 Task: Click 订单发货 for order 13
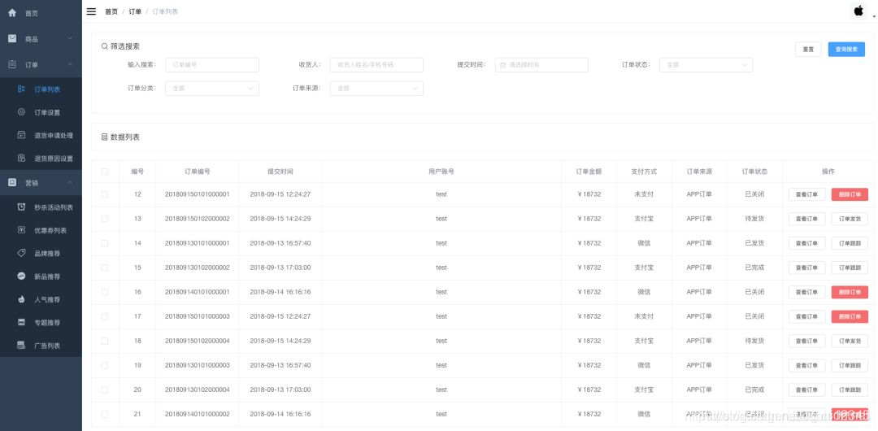pyautogui.click(x=850, y=219)
